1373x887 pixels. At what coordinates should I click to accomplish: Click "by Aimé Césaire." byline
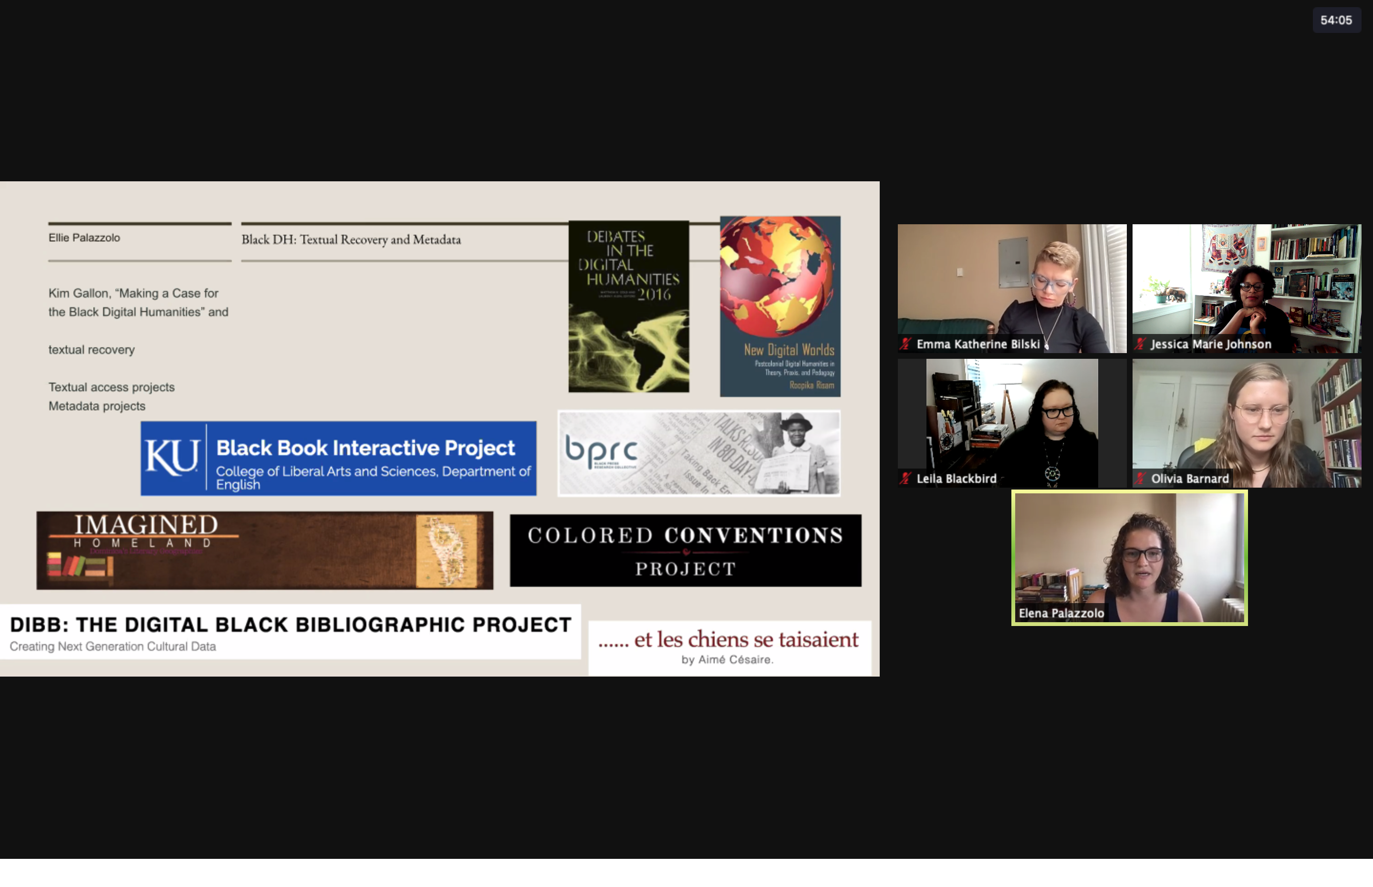tap(728, 660)
